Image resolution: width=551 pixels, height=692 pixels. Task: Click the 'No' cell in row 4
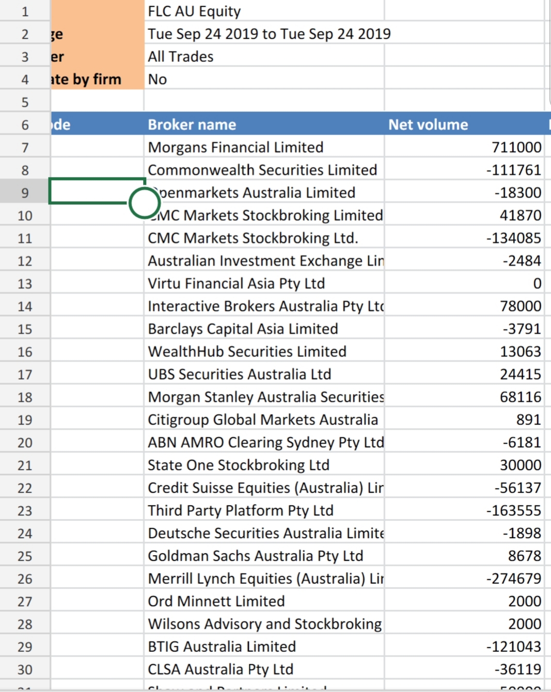264,79
